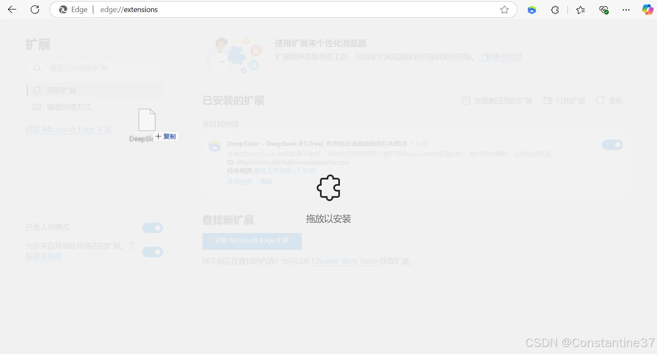The image size is (657, 354).
Task: Click the Edge logo in the address bar
Action: point(63,10)
